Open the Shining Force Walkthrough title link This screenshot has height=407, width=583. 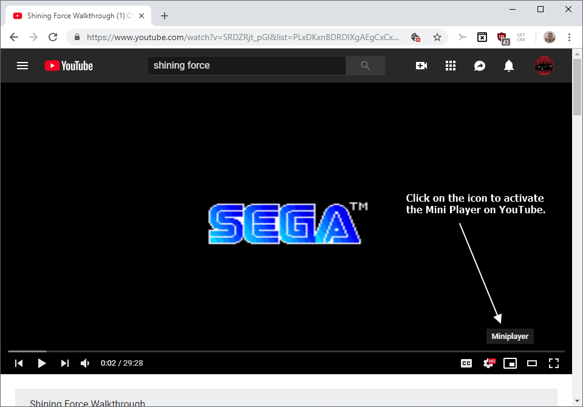87,403
